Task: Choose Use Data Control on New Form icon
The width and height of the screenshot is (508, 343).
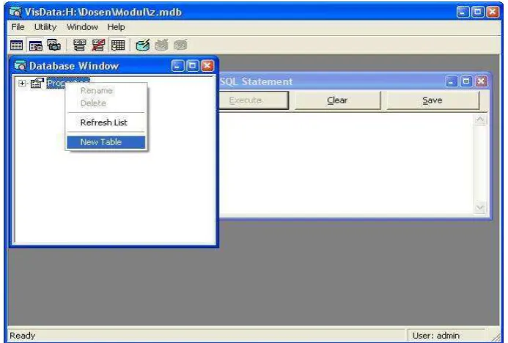Action: tap(79, 45)
